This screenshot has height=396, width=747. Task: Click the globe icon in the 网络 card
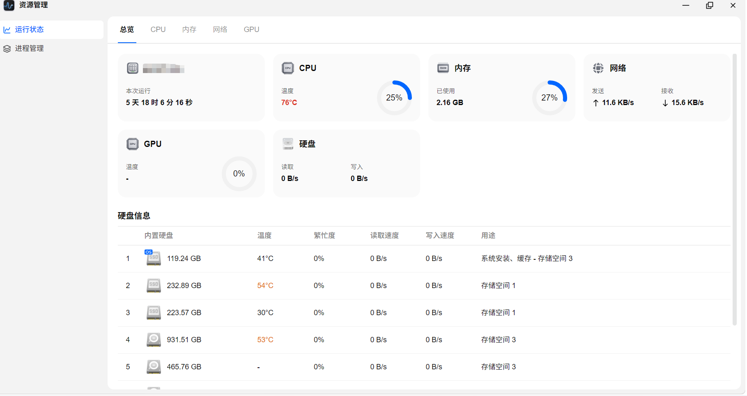[598, 68]
